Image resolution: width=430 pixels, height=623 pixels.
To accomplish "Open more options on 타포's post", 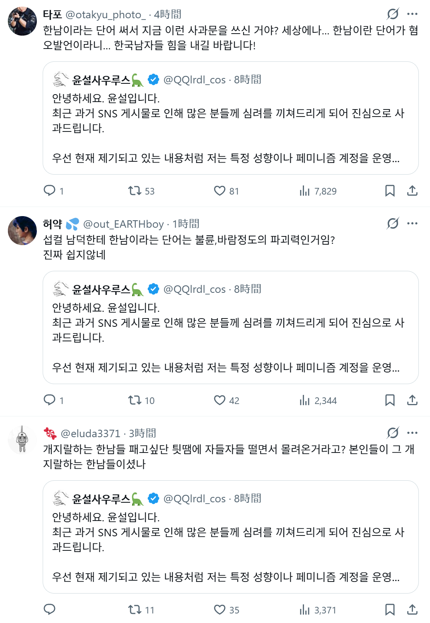I will point(412,14).
